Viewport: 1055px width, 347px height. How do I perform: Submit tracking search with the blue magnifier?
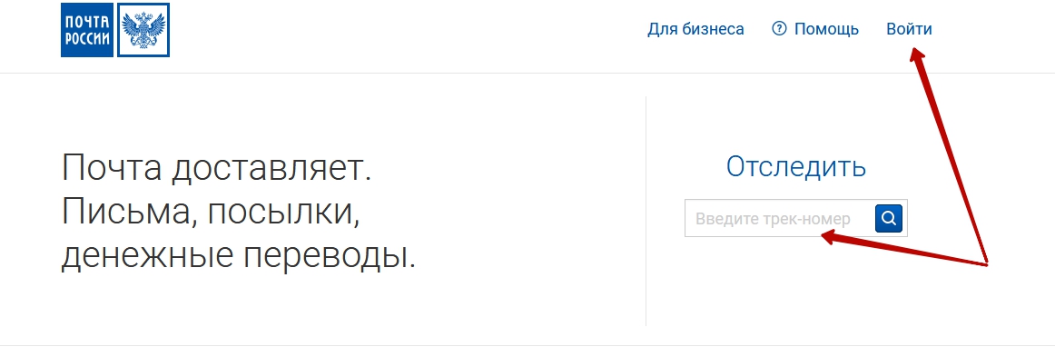(888, 218)
